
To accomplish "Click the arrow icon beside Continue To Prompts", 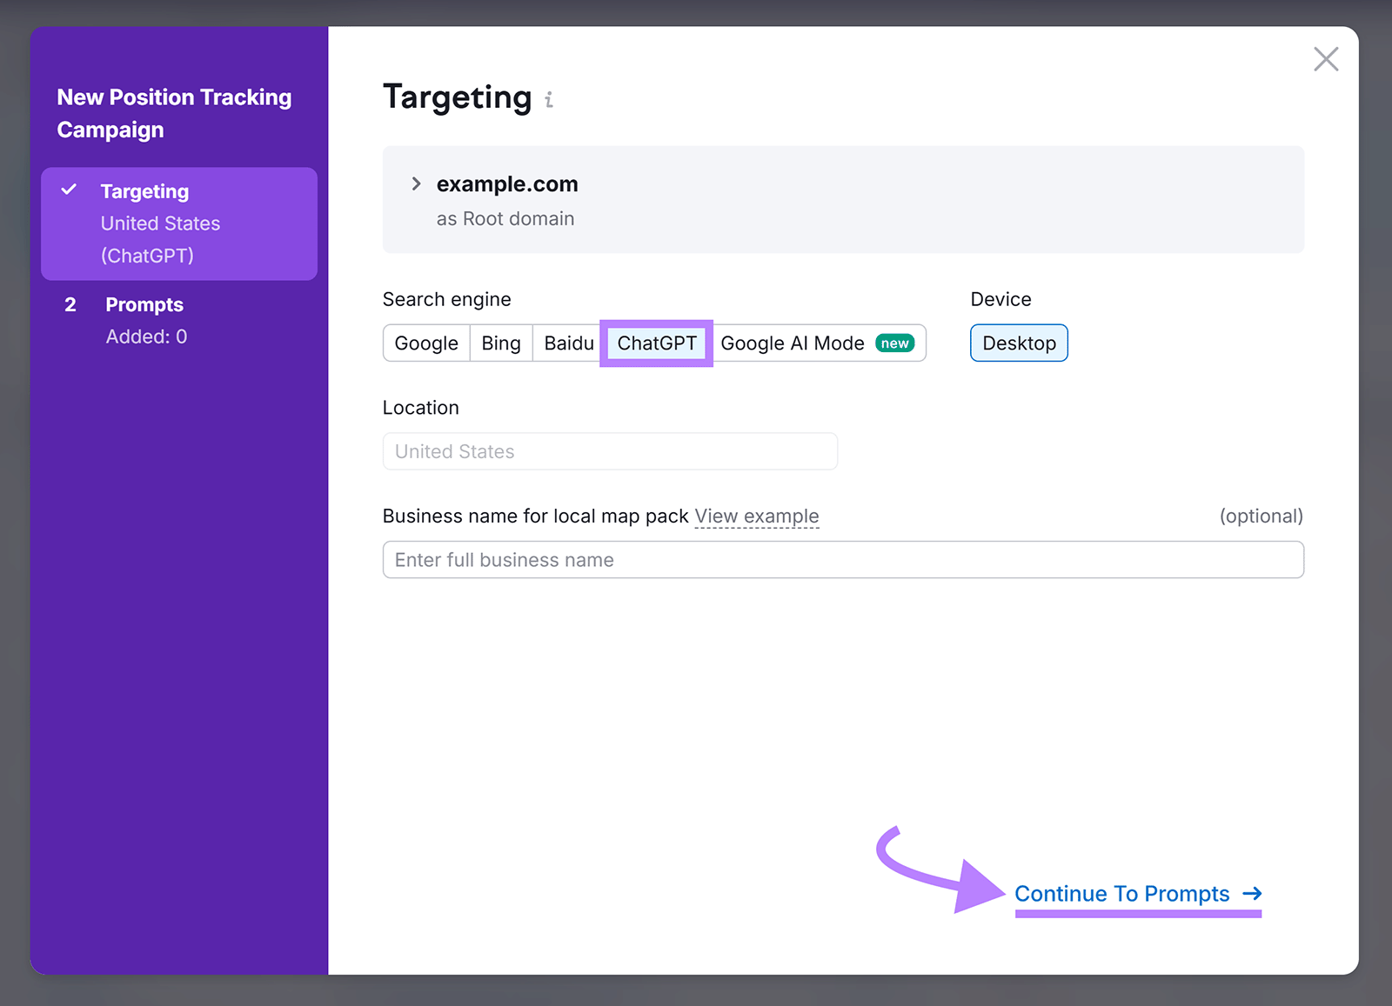I will coord(1254,893).
